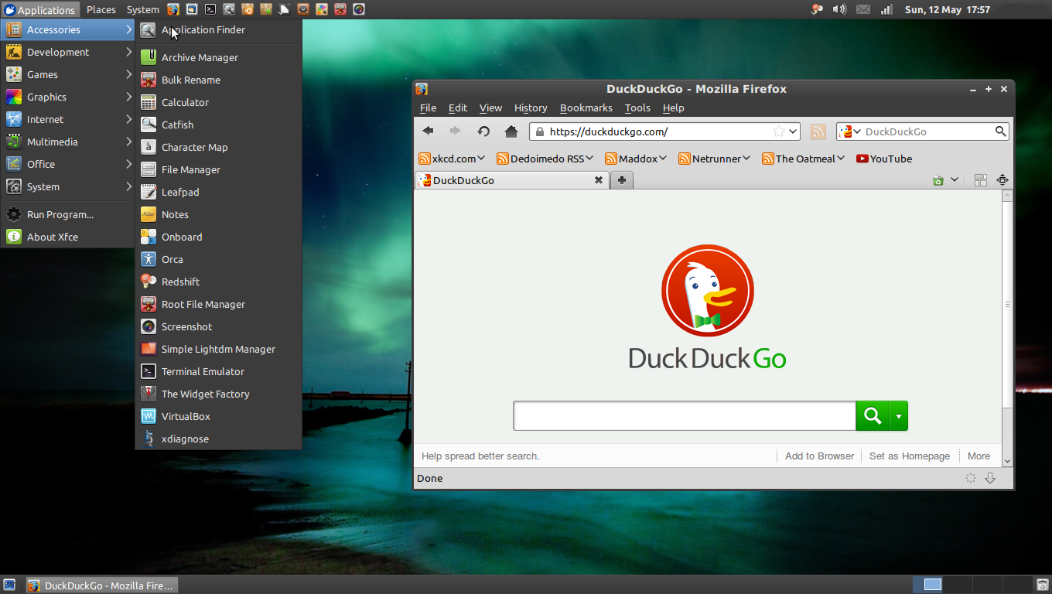Focus the DuckDuckGo page search field
1052x594 pixels.
pos(685,416)
